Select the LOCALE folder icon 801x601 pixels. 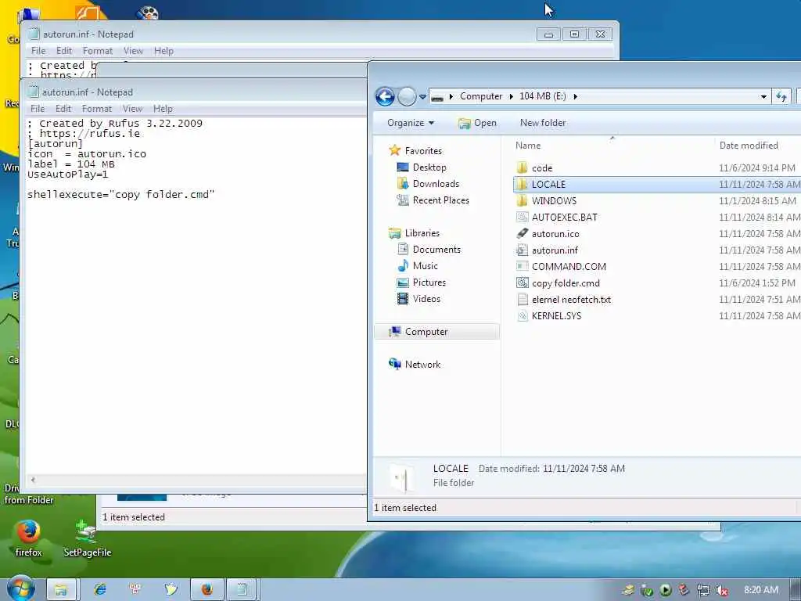tap(522, 184)
